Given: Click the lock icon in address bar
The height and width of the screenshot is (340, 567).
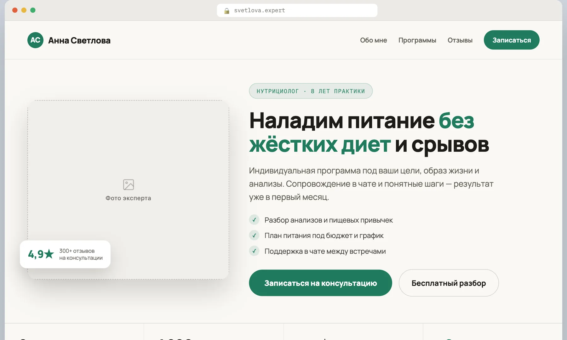Looking at the screenshot, I should click(x=226, y=11).
